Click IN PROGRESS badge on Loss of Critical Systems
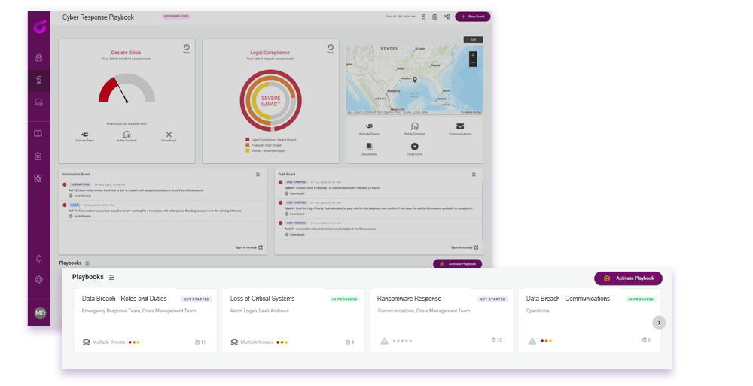Screen dimensions: 753x386 coord(344,299)
